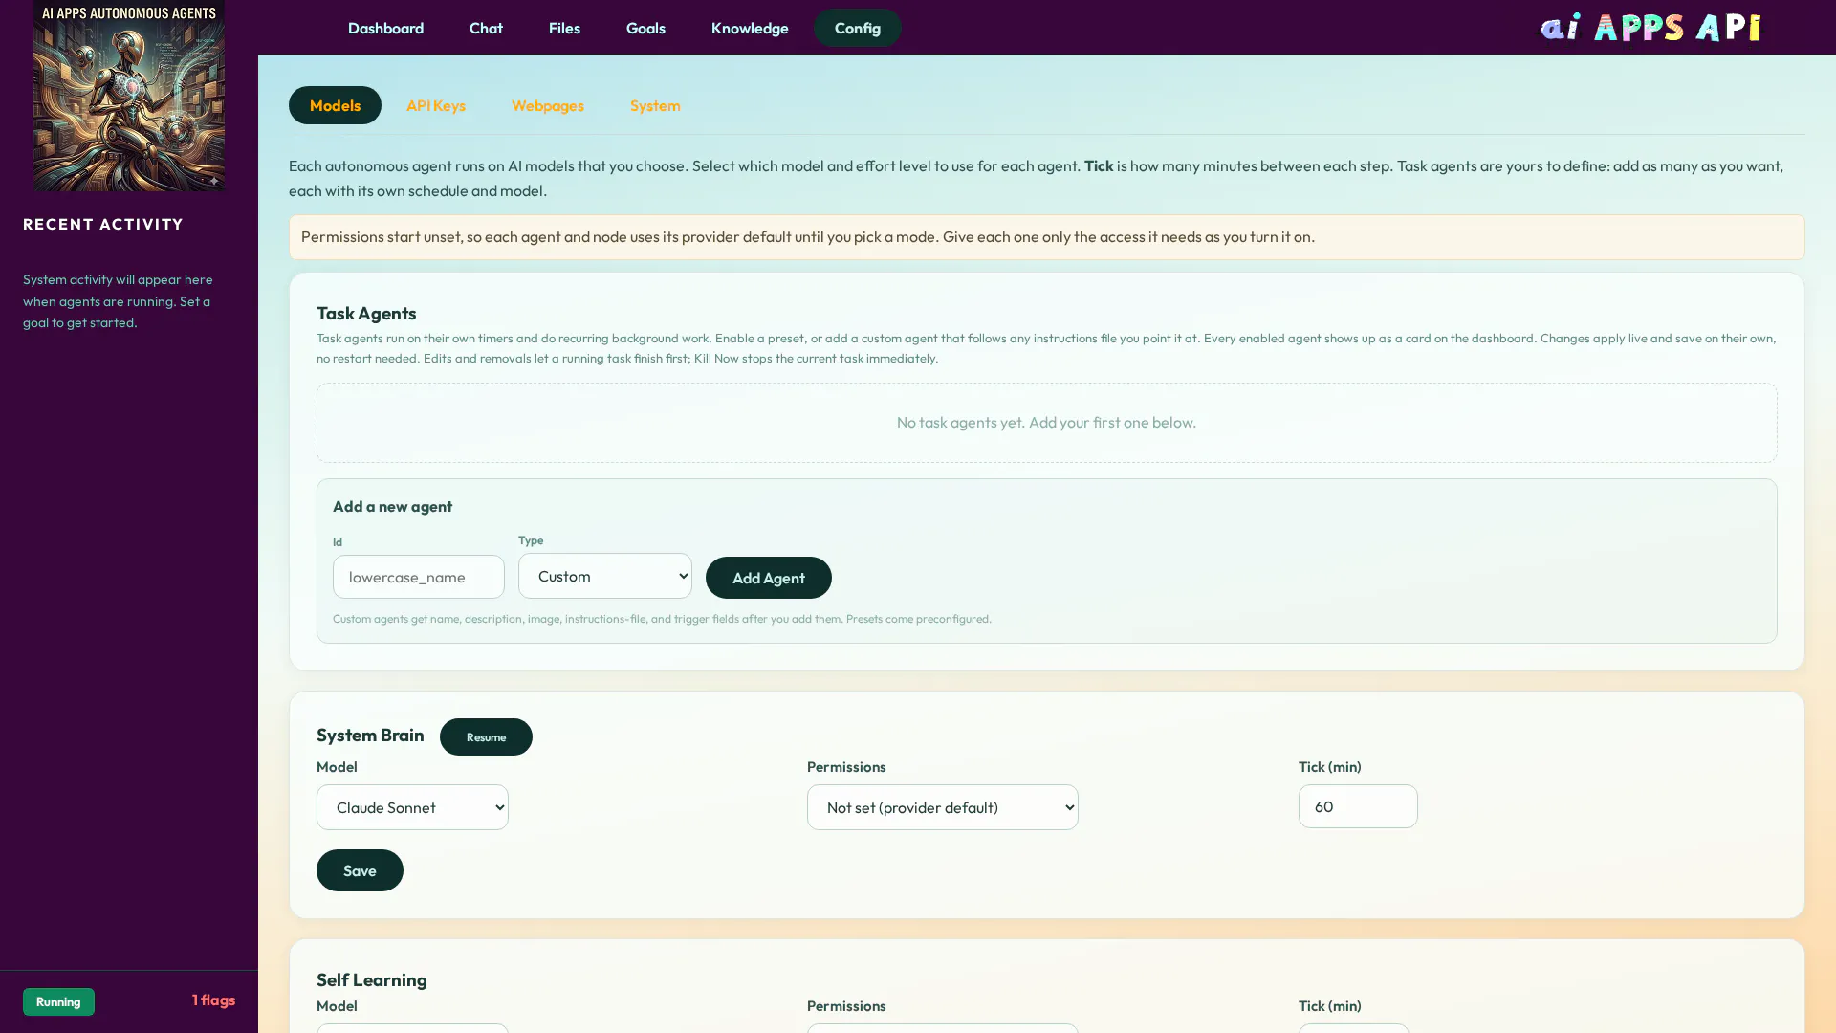Viewport: 1836px width, 1033px height.
Task: Click the Recent Activity heading
Action: [x=103, y=224]
